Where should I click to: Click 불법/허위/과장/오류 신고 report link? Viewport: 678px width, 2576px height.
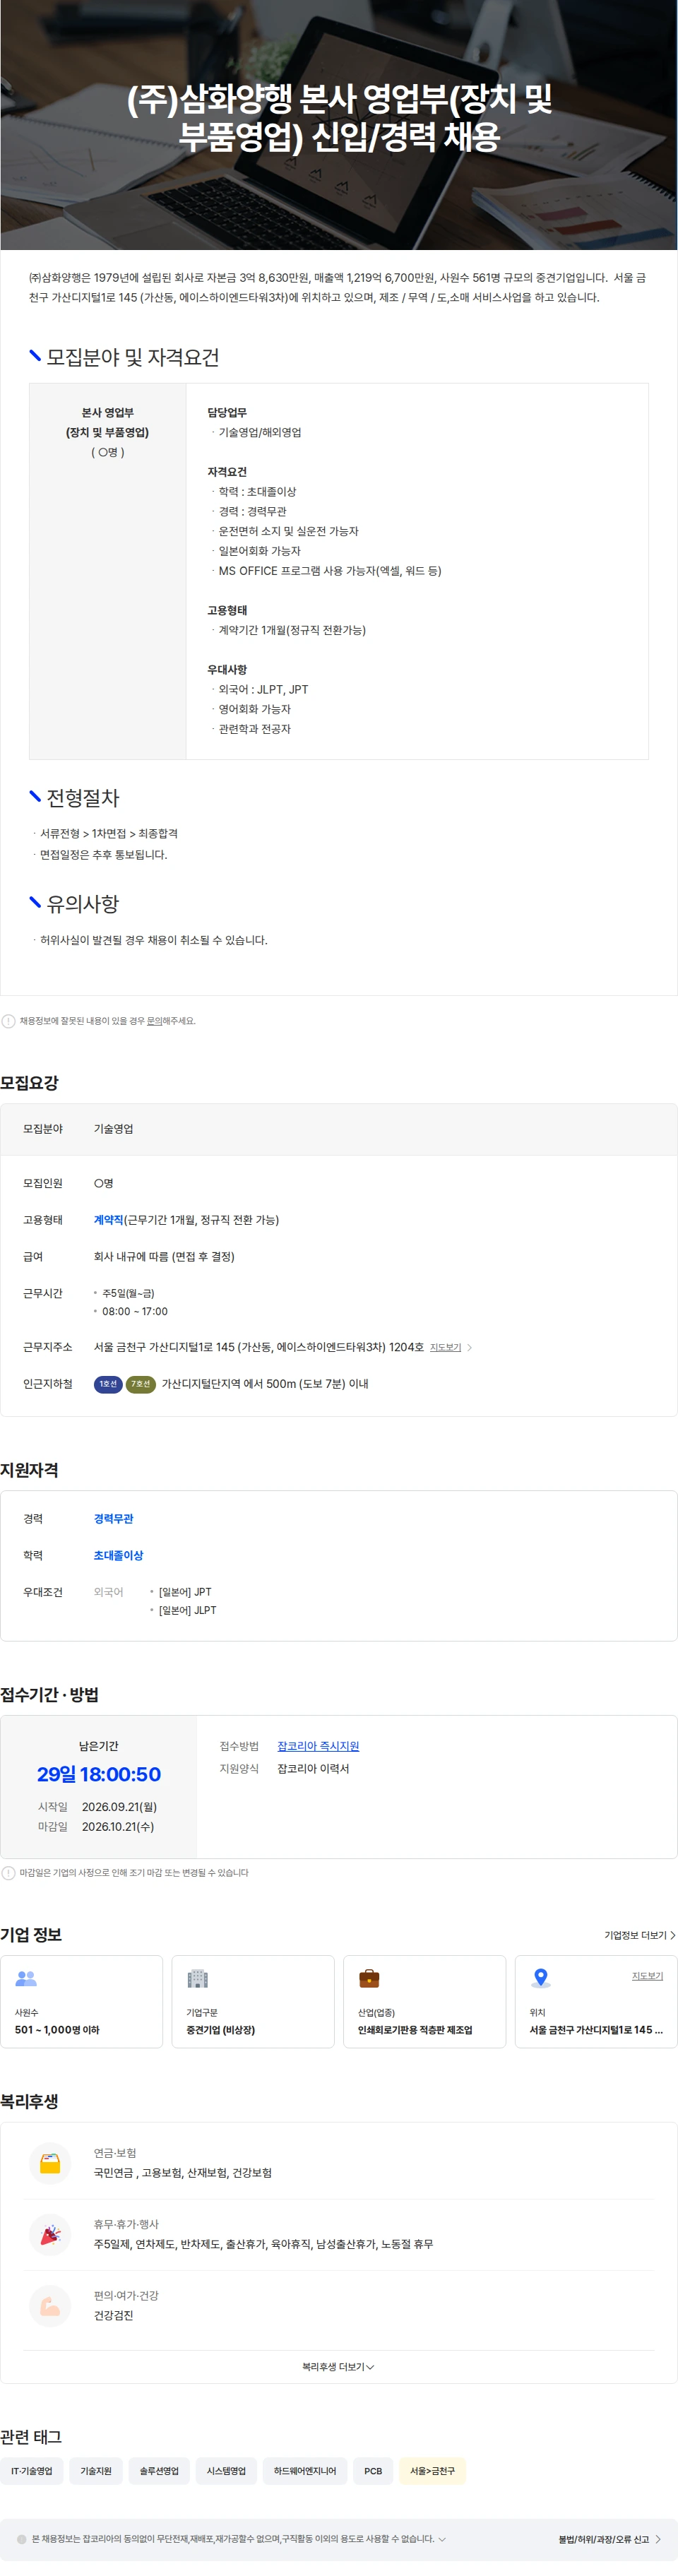[609, 2539]
